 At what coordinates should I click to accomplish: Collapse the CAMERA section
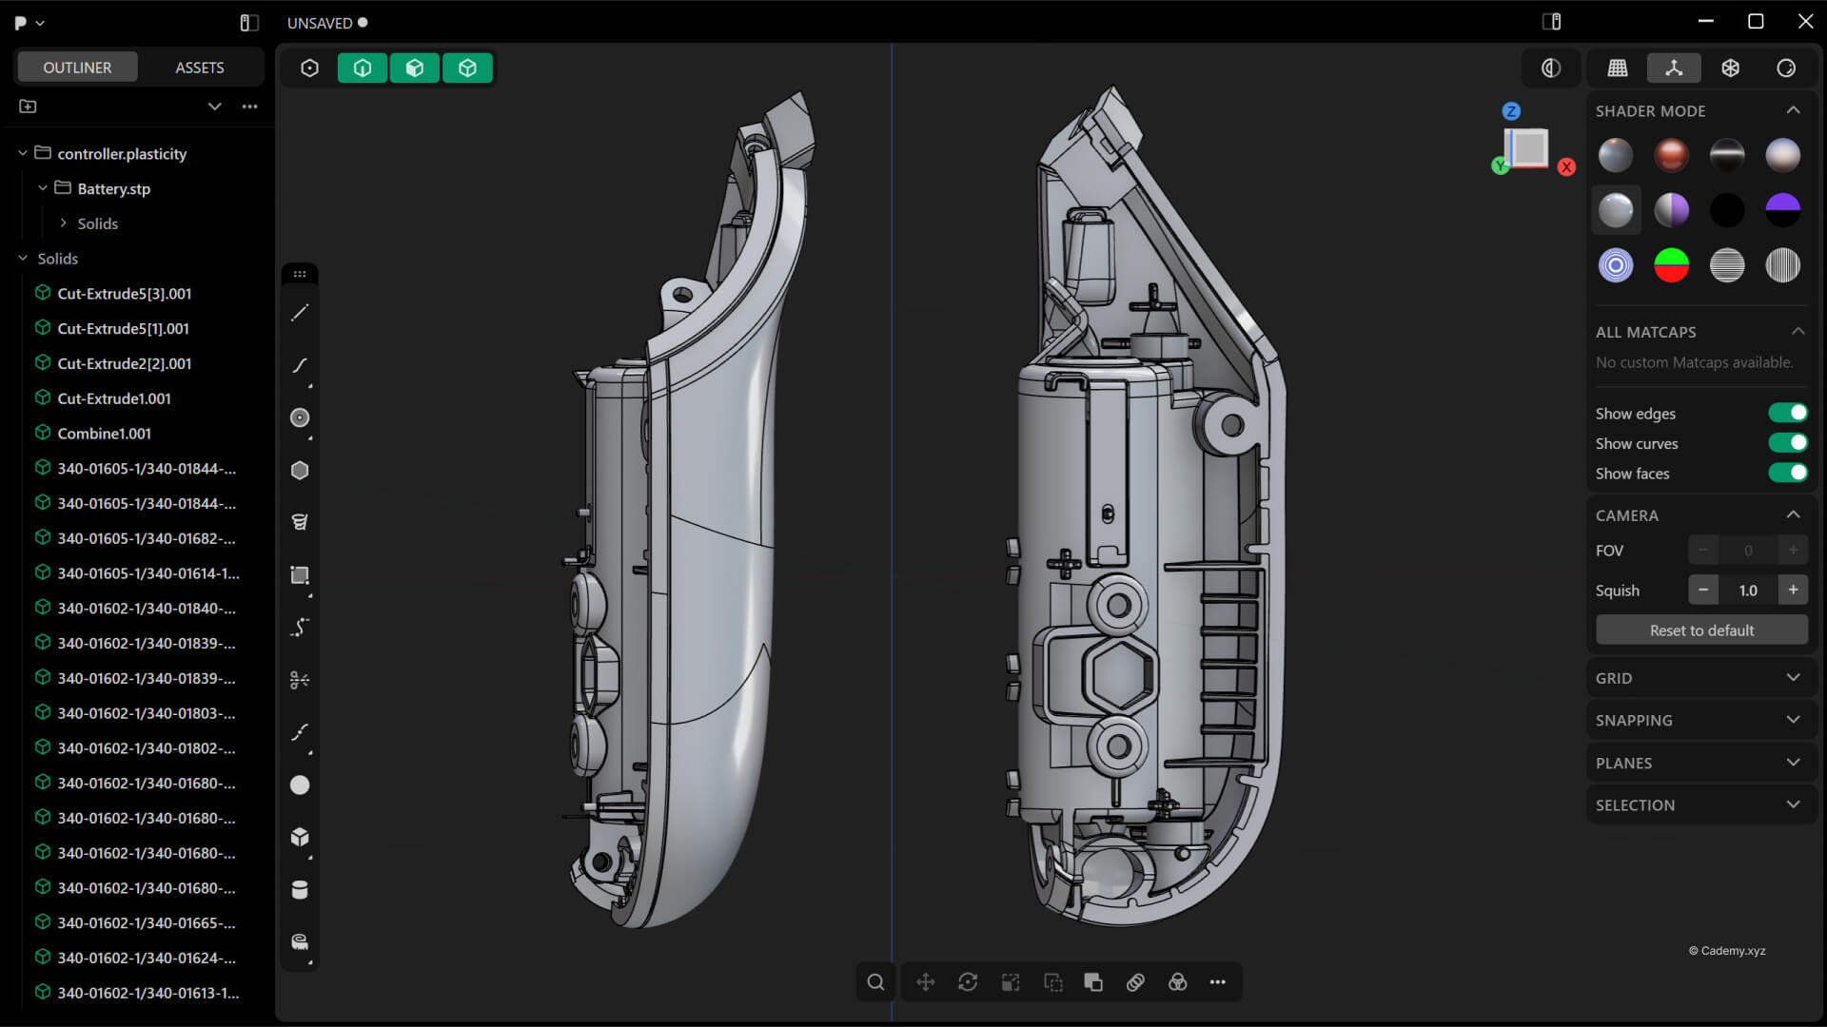[1793, 514]
